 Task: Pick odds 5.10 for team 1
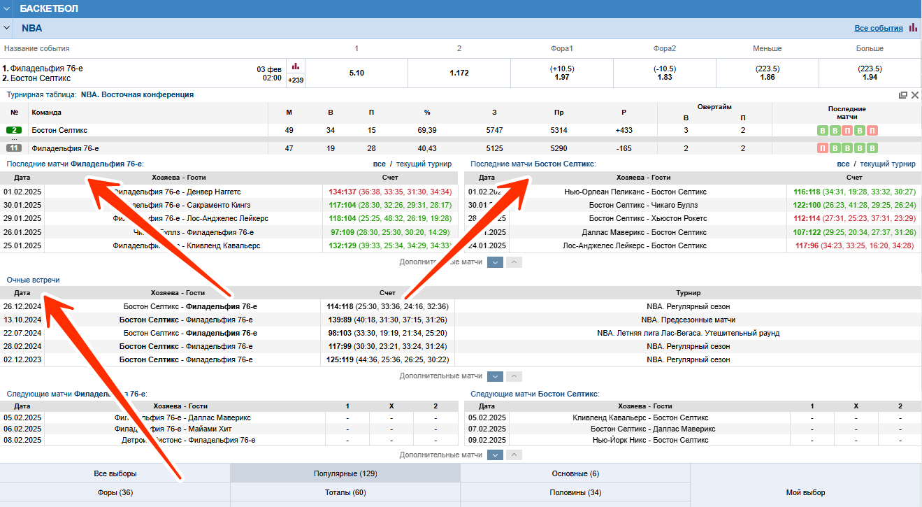356,73
